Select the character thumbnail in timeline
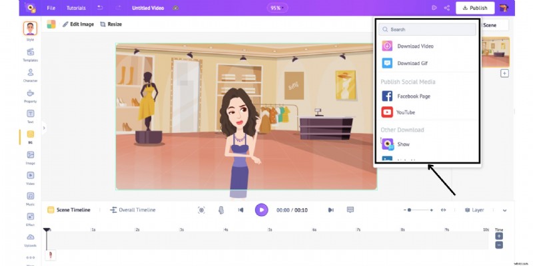The width and height of the screenshot is (533, 266). [51, 255]
